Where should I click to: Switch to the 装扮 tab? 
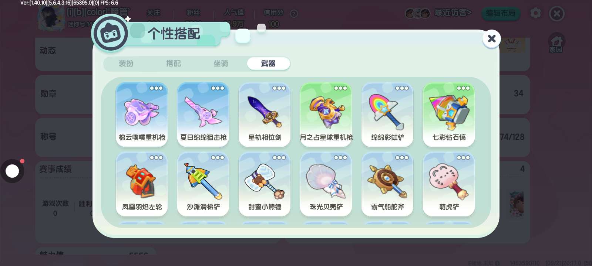coord(126,64)
